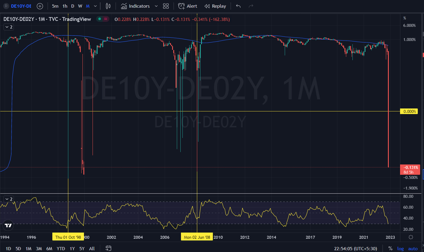Show All available data range
Screen dimensions: 424x252
92,248
